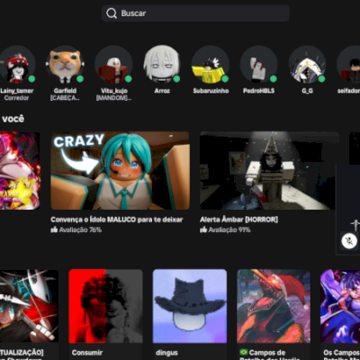360x360 pixels.
Task: Click the Brazil flag icon beside Campos de
Action: pyautogui.click(x=244, y=352)
